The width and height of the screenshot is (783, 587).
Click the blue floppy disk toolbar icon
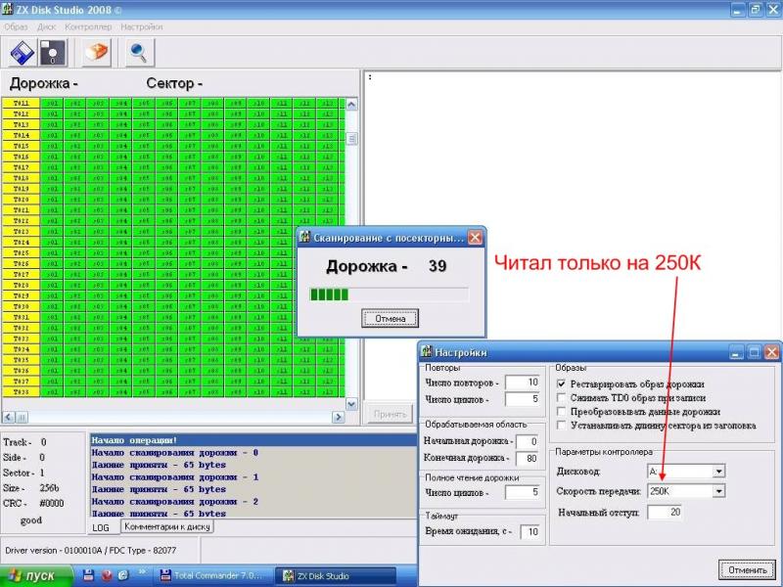point(22,52)
